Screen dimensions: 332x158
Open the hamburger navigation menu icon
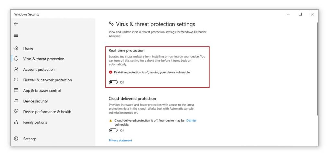tap(16, 35)
